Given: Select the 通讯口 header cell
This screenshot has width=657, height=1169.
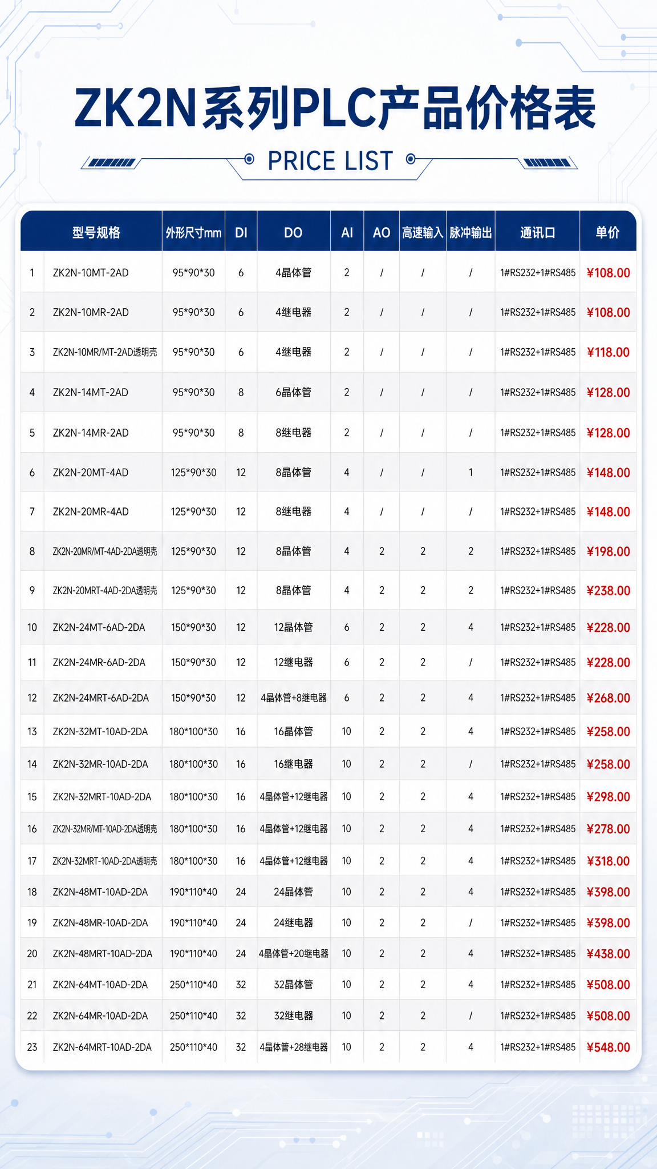Looking at the screenshot, I should coord(537,232).
